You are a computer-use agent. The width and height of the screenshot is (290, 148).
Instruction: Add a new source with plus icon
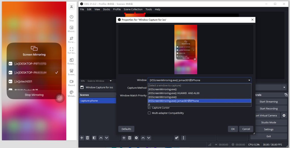pyautogui.click(x=124, y=138)
